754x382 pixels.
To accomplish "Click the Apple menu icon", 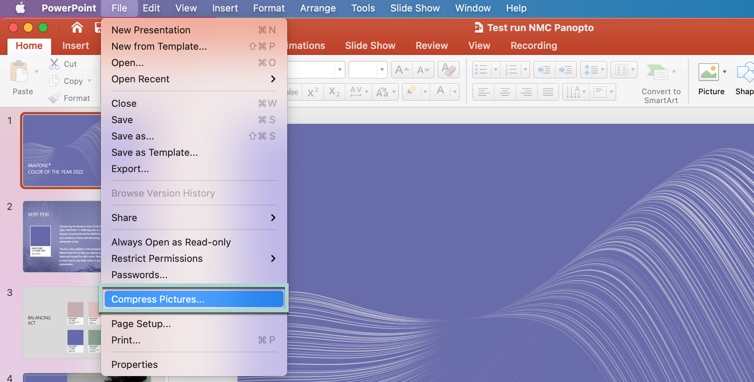I will [20, 8].
